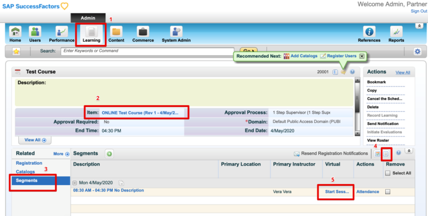Open the Performance module icon
This screenshot has width=428, height=216.
(62, 34)
